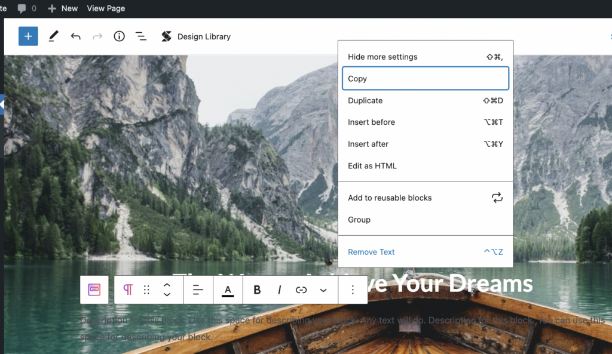Click the Stackable logo icon
Image resolution: width=612 pixels, height=354 pixels.
pyautogui.click(x=166, y=36)
